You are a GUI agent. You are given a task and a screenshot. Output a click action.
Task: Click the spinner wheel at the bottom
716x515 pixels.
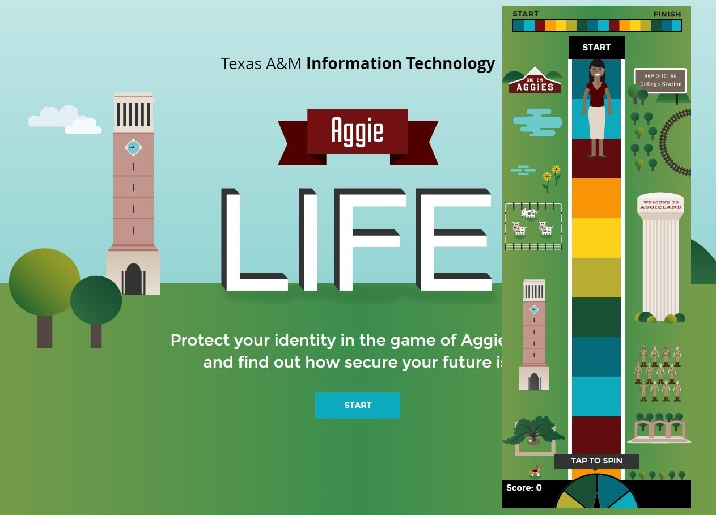click(x=597, y=491)
